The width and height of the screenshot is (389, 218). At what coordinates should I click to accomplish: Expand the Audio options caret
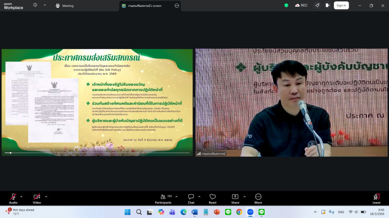point(21,196)
